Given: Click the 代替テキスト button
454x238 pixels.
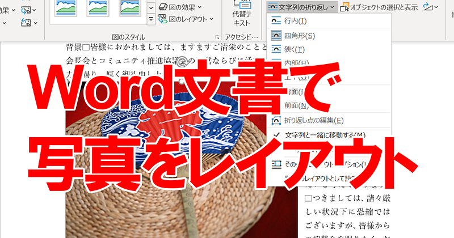Looking at the screenshot, I should point(242,13).
